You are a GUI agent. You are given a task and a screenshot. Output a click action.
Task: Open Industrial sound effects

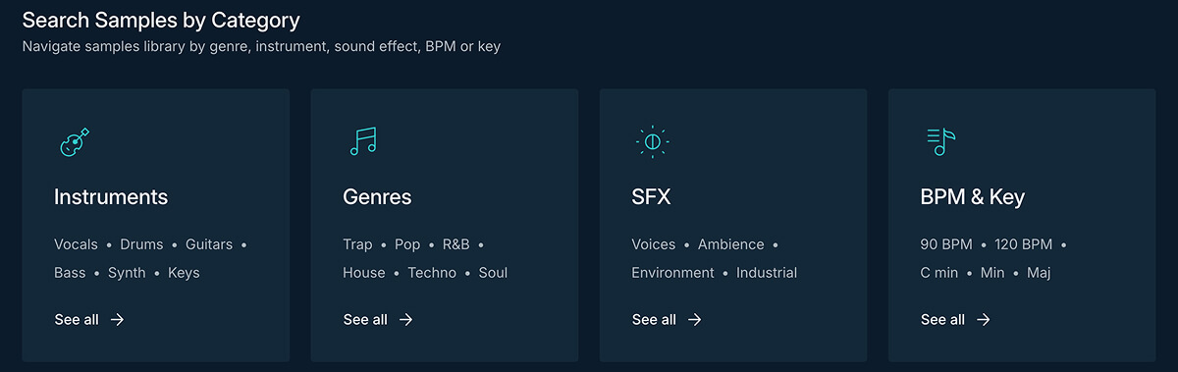pos(767,273)
